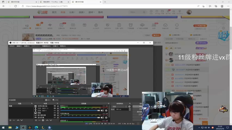Click the Windows Start button
This screenshot has height=130, width=232.
[3, 127]
